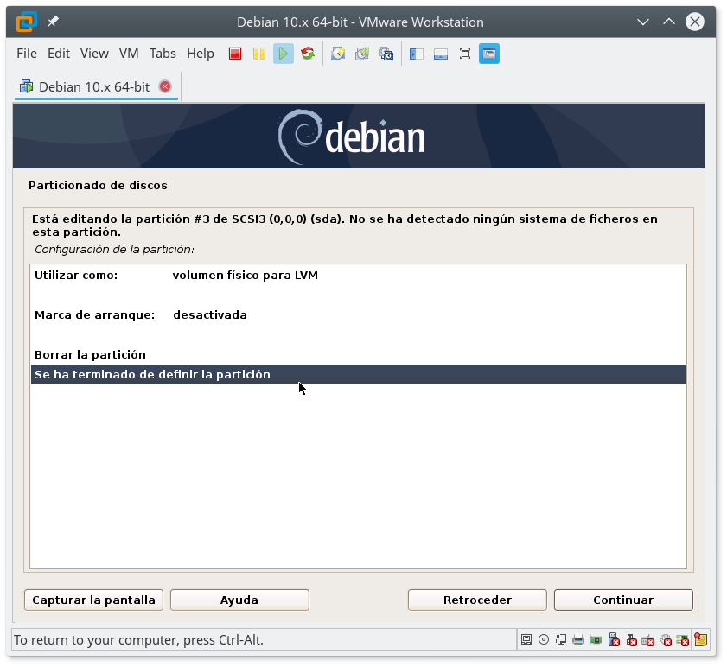Click 'volumen físico para LVM' value
Image resolution: width=727 pixels, height=667 pixels.
point(246,276)
